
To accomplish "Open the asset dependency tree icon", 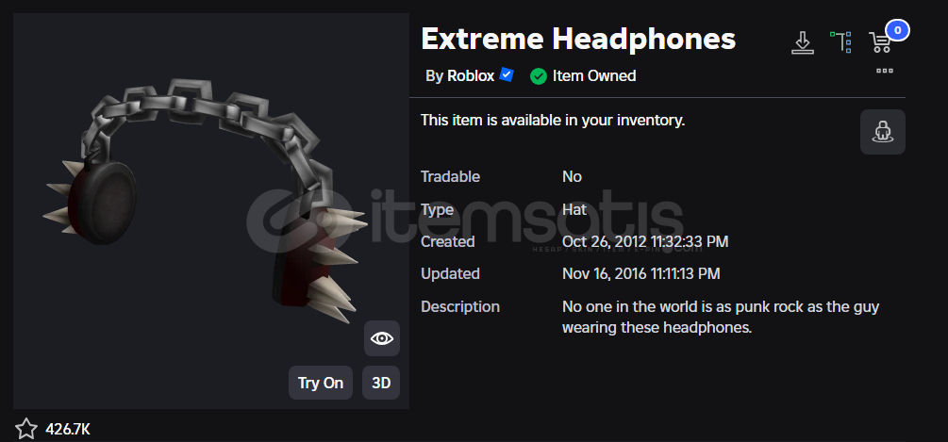I will [840, 42].
